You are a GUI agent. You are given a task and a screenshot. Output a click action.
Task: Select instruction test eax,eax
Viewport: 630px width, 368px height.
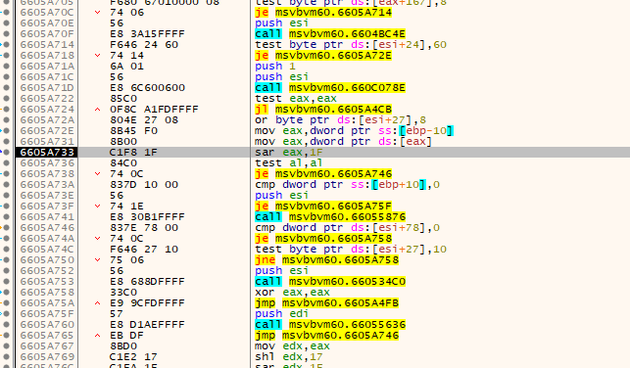(296, 98)
